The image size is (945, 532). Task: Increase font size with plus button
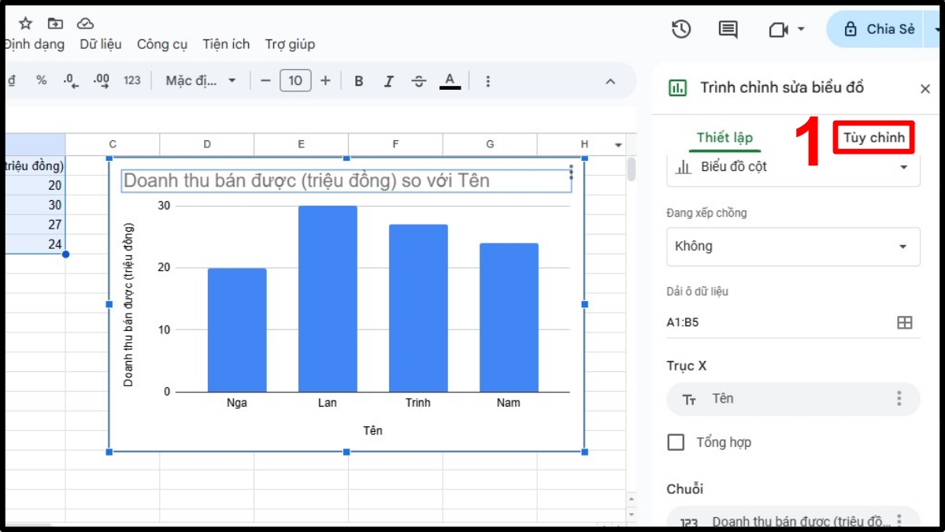(325, 81)
